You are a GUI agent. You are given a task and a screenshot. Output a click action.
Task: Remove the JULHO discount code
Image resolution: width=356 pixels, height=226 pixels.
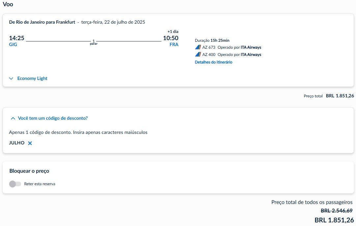pos(30,143)
